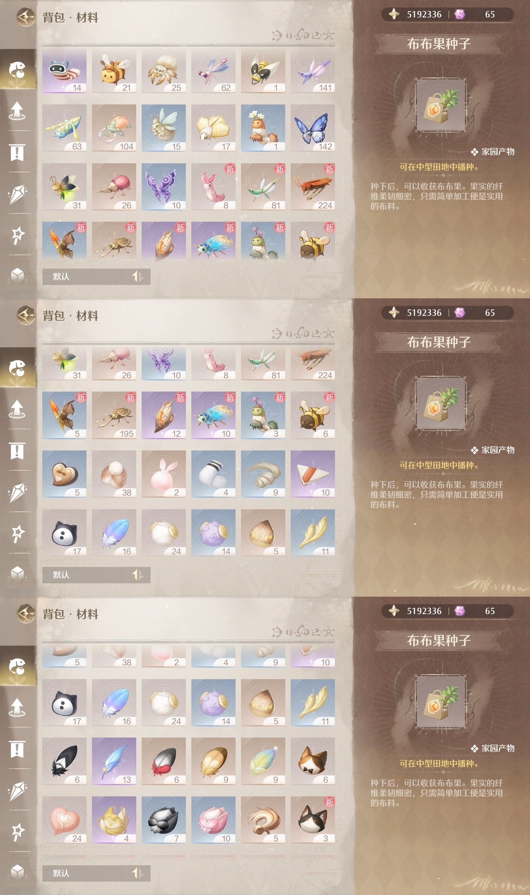Select the blue butterfly item showing 142
The image size is (530, 895).
(313, 128)
